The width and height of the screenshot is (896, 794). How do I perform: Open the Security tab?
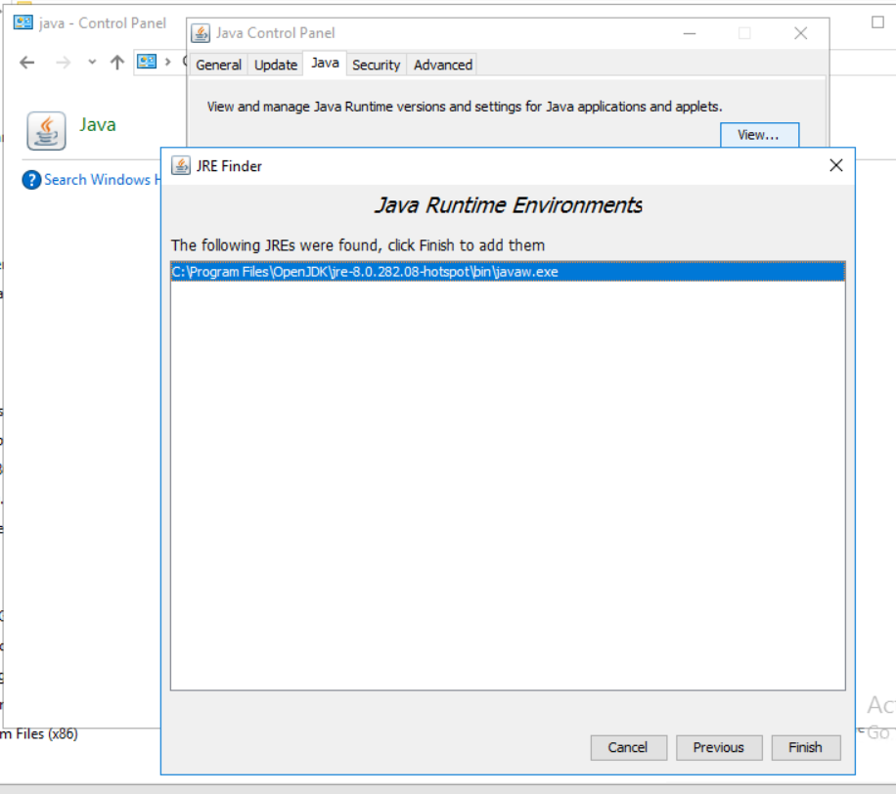point(376,66)
